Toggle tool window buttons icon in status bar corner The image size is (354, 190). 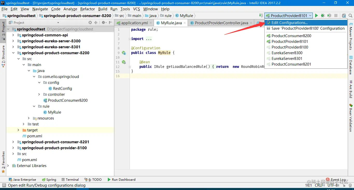click(x=4, y=185)
